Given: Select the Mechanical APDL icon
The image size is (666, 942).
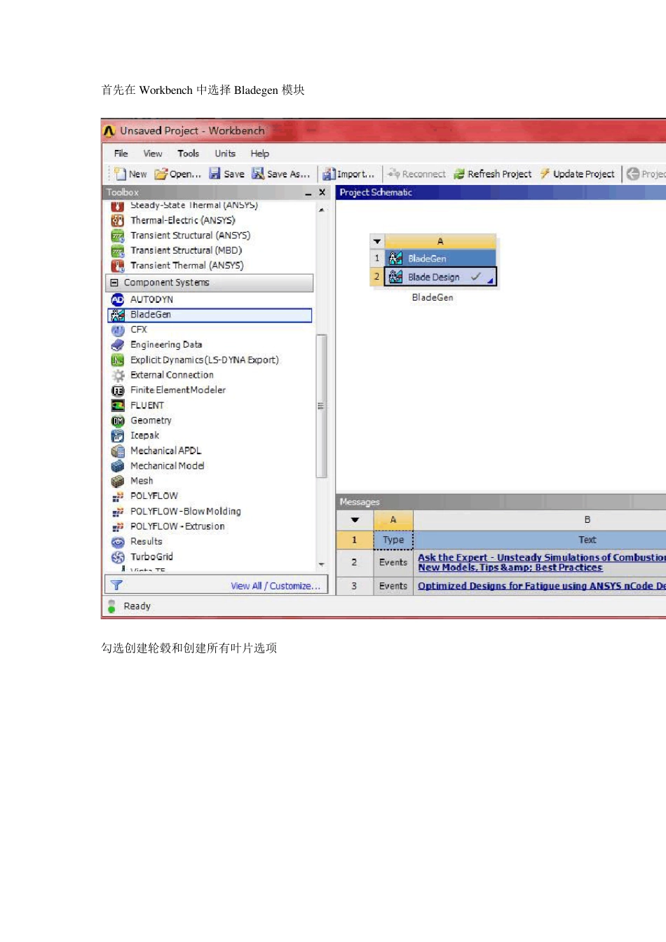Looking at the screenshot, I should [118, 451].
